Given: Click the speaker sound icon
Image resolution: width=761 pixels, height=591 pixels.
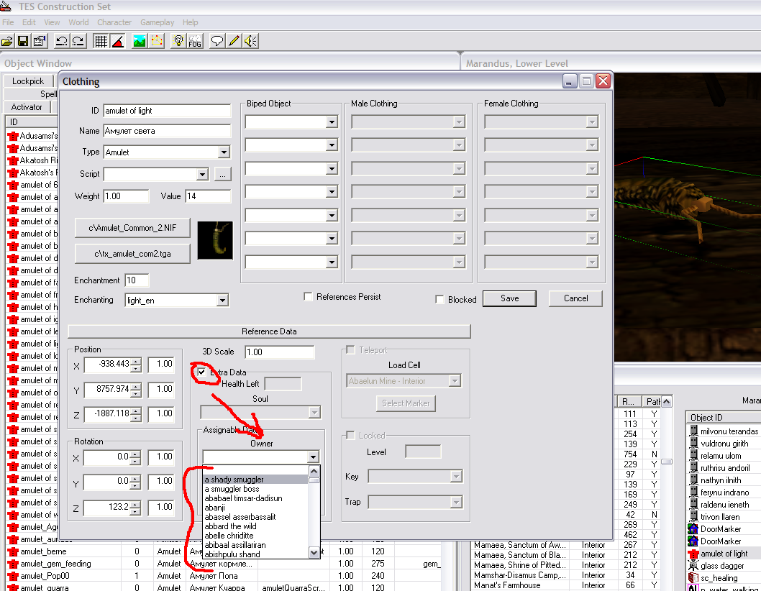Looking at the screenshot, I should (x=250, y=41).
